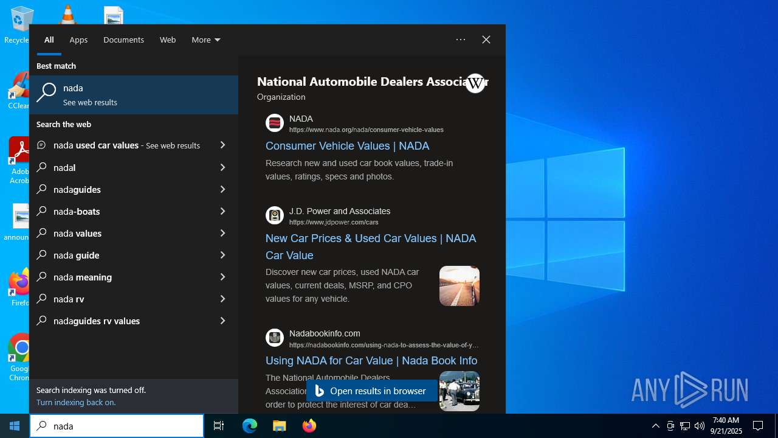Click the magnifier icon beside nada best match
This screenshot has height=438, width=778.
point(46,92)
